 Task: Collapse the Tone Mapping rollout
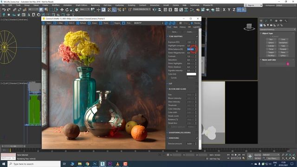click(168, 36)
